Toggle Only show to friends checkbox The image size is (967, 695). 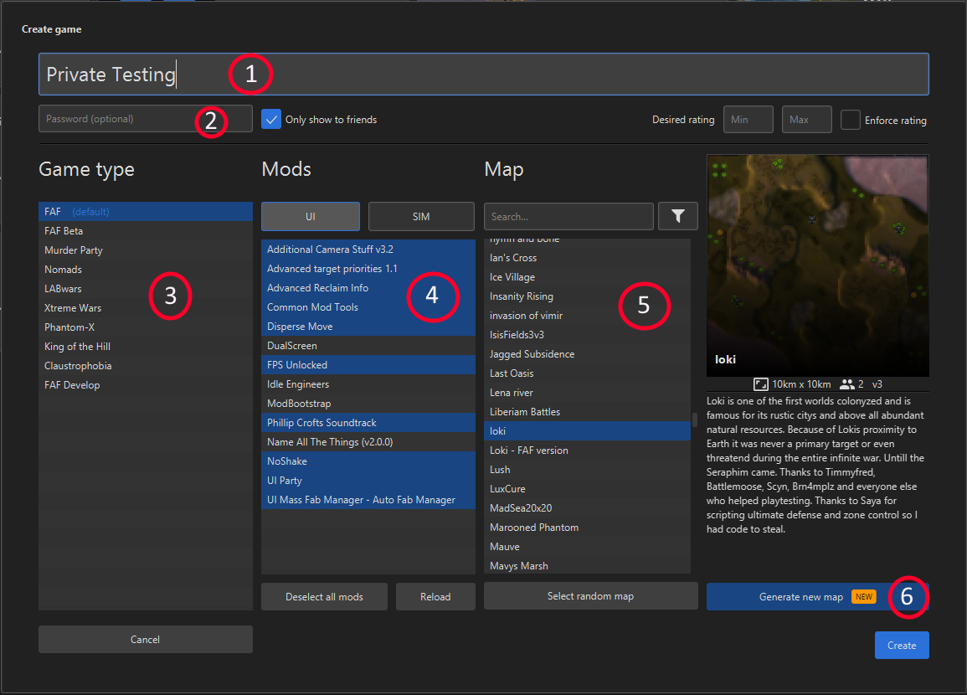coord(271,119)
